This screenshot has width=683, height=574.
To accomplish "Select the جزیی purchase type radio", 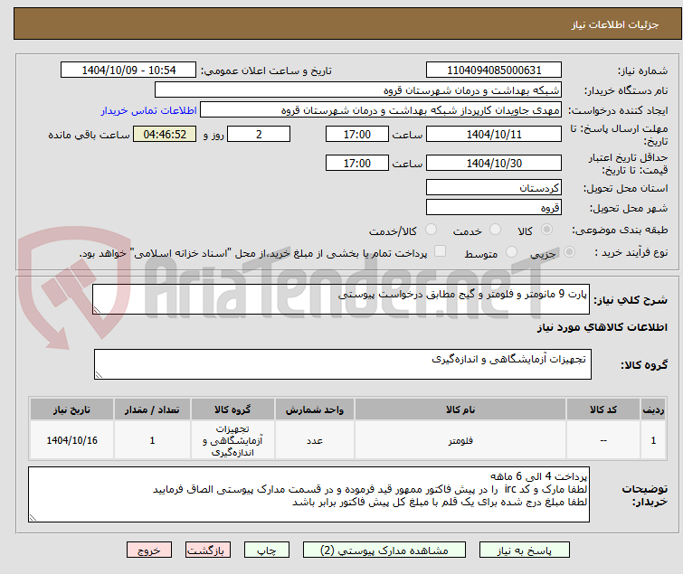I will [x=569, y=252].
